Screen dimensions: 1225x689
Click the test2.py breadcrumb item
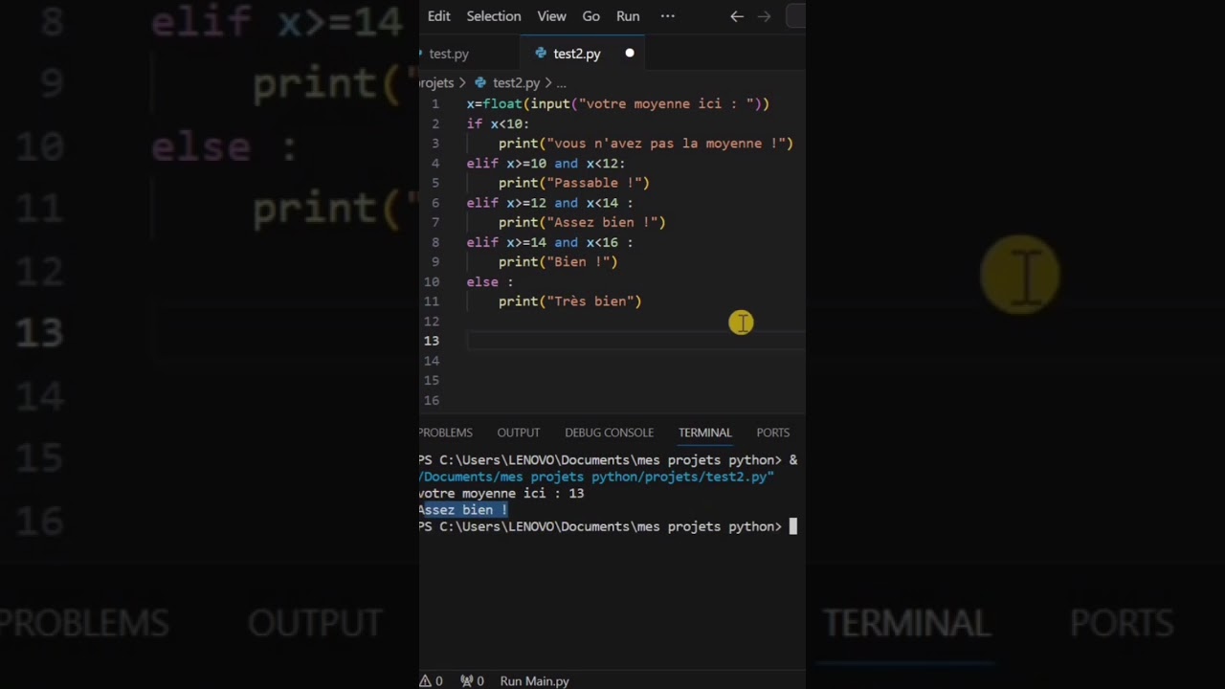coord(516,83)
